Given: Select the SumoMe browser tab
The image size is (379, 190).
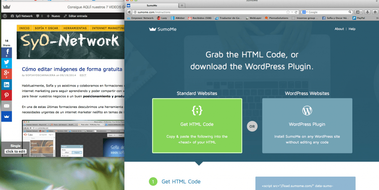Looking at the screenshot, I should click(152, 5).
